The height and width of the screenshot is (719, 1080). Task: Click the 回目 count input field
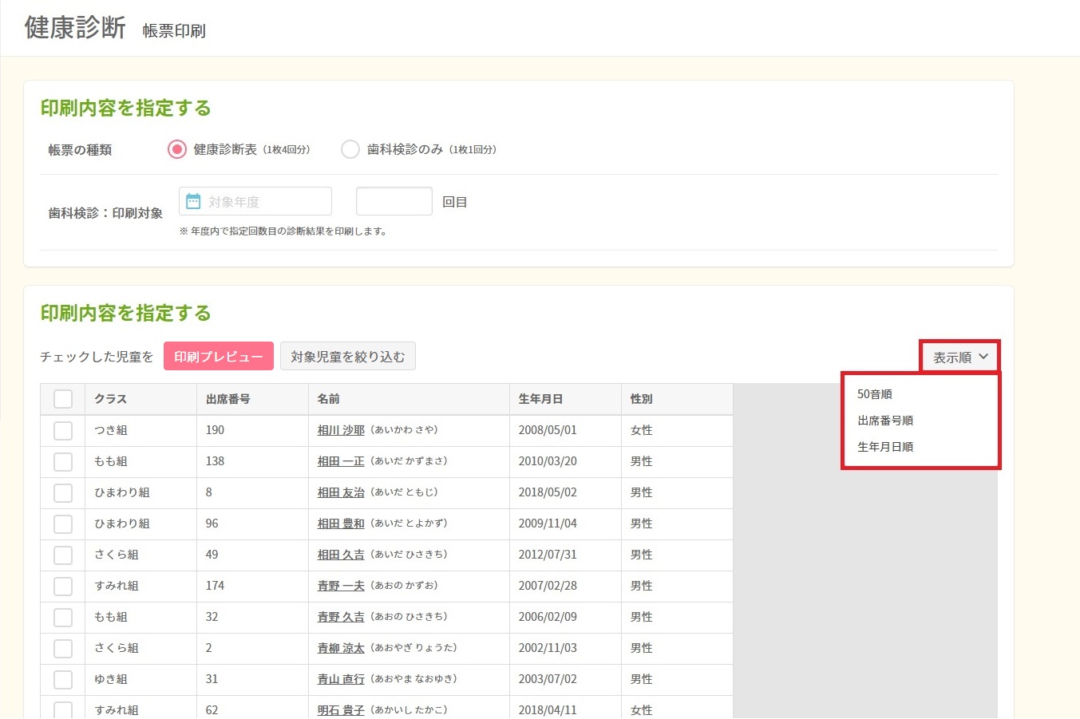coord(394,201)
